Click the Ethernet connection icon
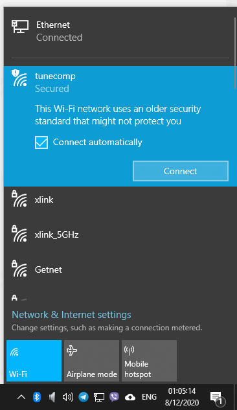 20,27
